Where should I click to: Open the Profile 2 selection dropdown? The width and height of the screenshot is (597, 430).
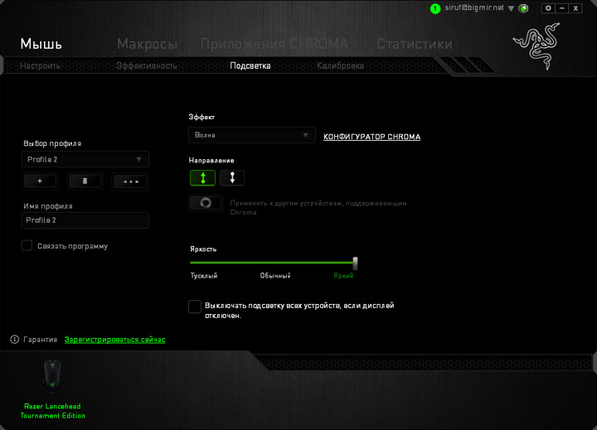(85, 159)
